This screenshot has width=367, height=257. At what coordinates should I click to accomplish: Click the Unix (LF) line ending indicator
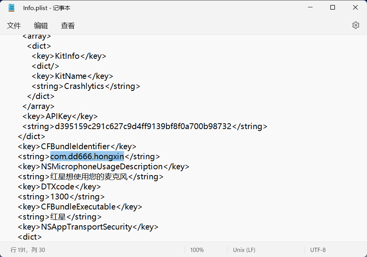coord(244,250)
